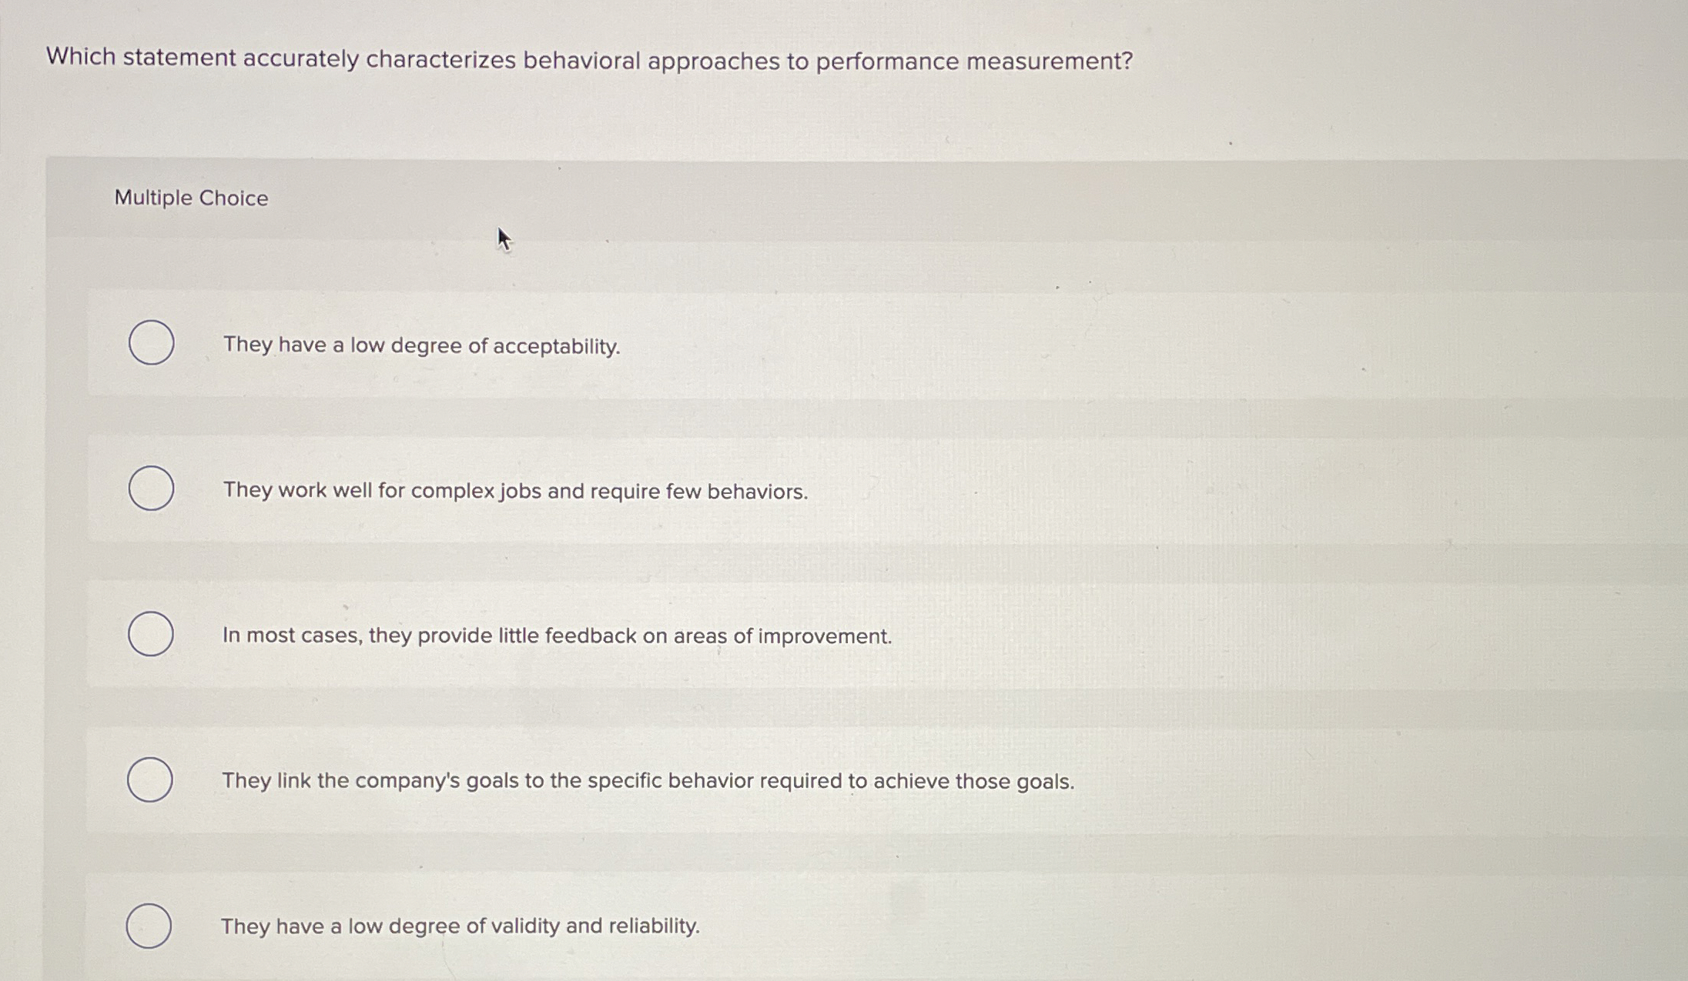Select the radio button for 'They link the company's goals to the specific behavior'
1688x981 pixels.
152,781
